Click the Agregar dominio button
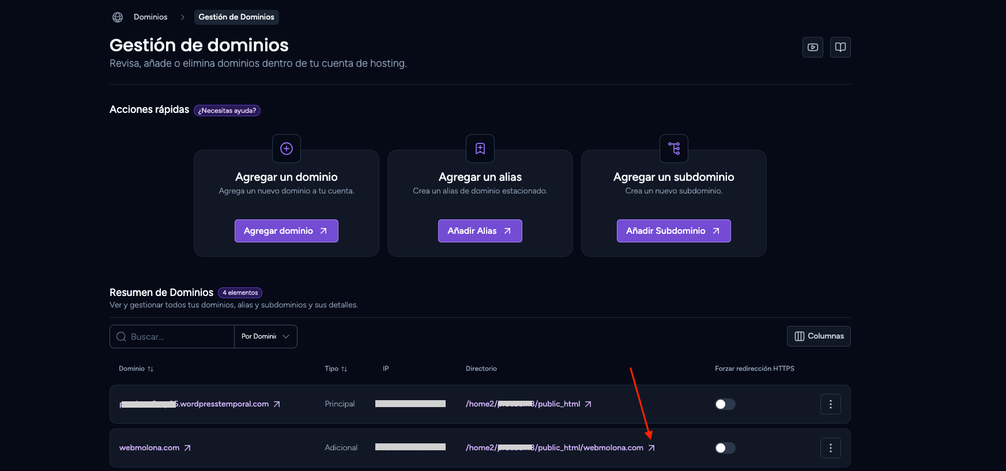 click(287, 231)
